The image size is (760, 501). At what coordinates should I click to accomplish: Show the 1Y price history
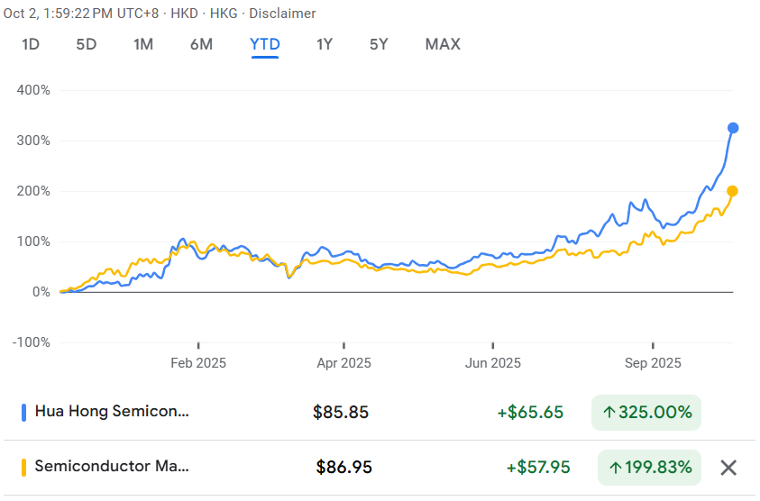pyautogui.click(x=325, y=44)
